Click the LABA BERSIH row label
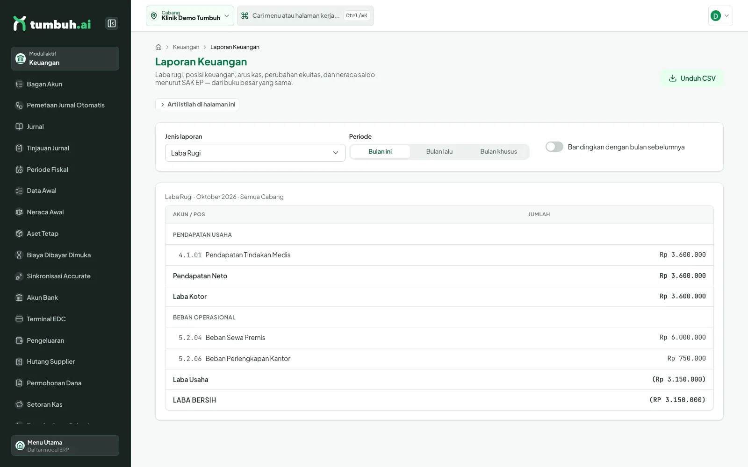 (x=194, y=400)
